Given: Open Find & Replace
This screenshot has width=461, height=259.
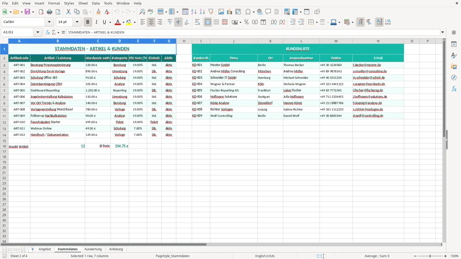Looking at the screenshot, I should [x=142, y=12].
